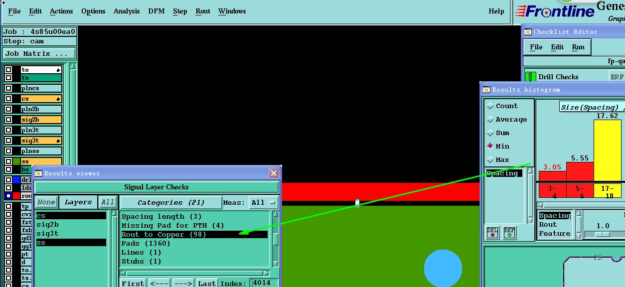Click the cs layer edit marker icon
This screenshot has width=625, height=287.
coord(59,99)
